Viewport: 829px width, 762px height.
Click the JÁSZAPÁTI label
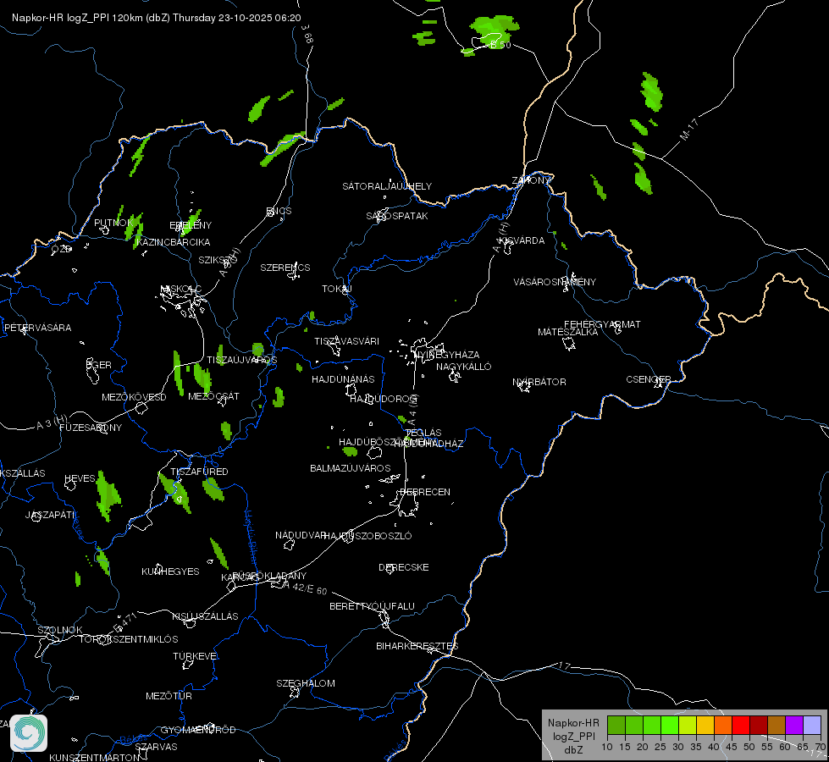pos(50,515)
